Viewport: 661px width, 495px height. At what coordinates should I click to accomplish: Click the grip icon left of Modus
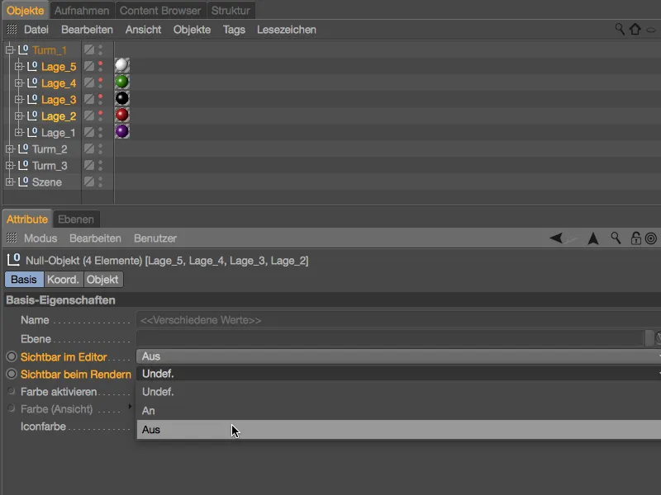pos(12,238)
